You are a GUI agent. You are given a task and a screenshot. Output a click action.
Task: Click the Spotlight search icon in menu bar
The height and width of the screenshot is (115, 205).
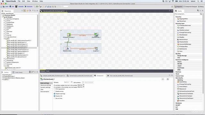point(198,1)
